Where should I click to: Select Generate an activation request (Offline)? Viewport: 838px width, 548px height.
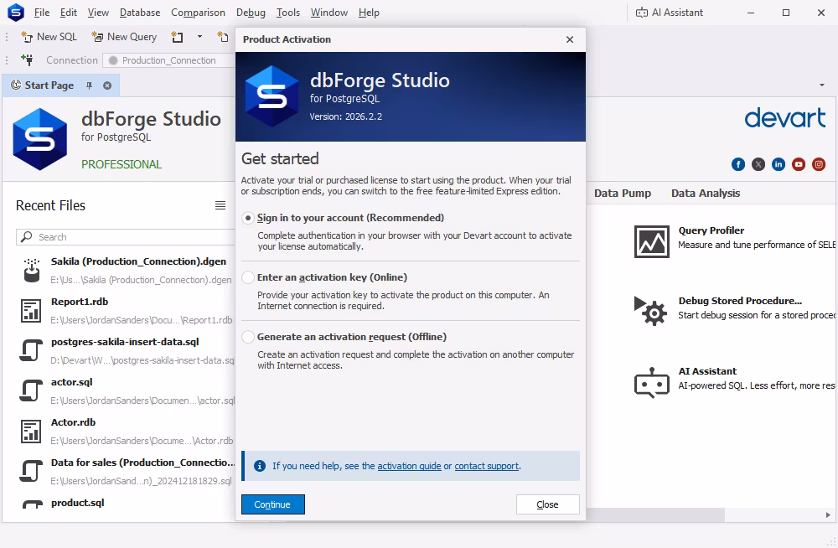248,337
